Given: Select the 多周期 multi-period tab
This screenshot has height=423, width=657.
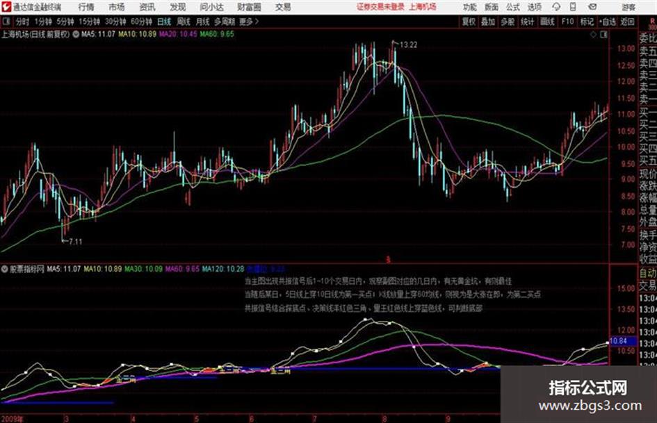Looking at the screenshot, I should click(x=225, y=22).
